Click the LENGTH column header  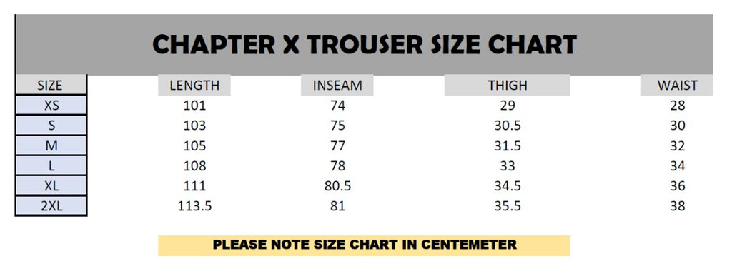pos(194,85)
